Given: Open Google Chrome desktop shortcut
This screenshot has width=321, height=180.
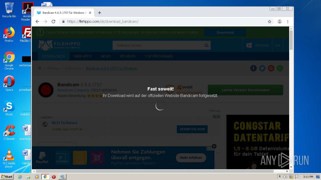Looking at the screenshot, I should [9, 60].
